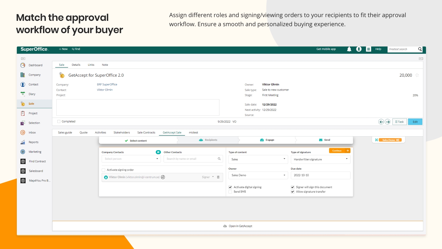The width and height of the screenshot is (442, 249).
Task: Click the Due date field
Action: 320,175
